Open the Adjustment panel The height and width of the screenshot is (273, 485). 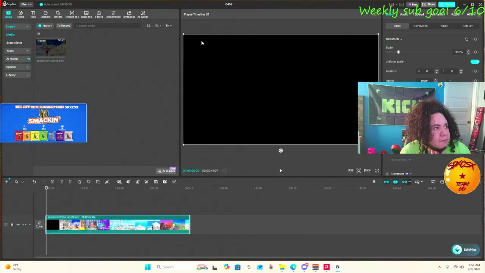tap(113, 14)
